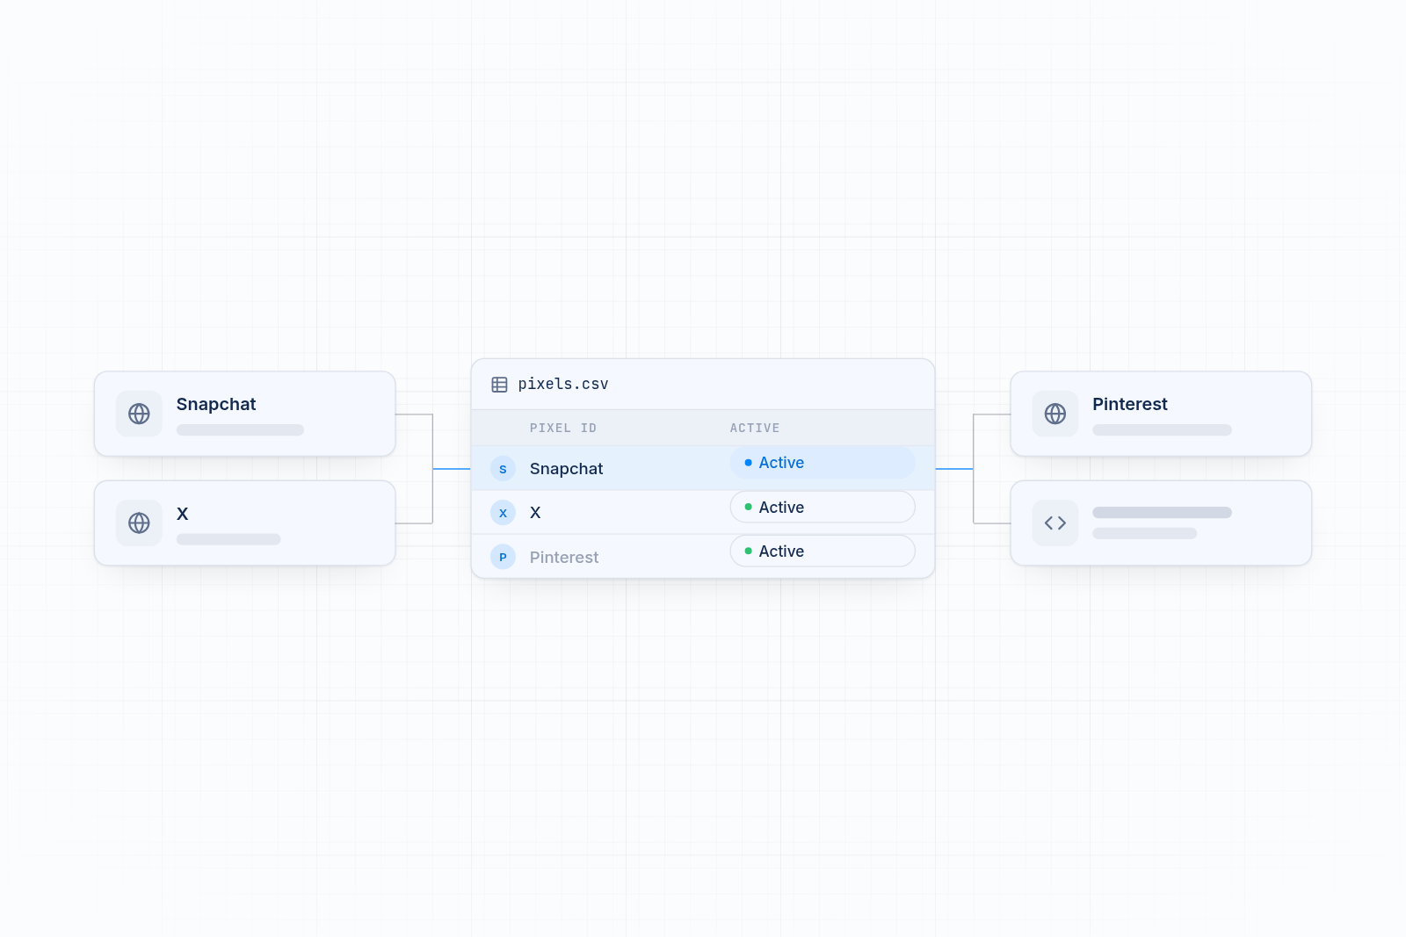Select X text in table row
This screenshot has width=1406, height=937.
coord(535,513)
